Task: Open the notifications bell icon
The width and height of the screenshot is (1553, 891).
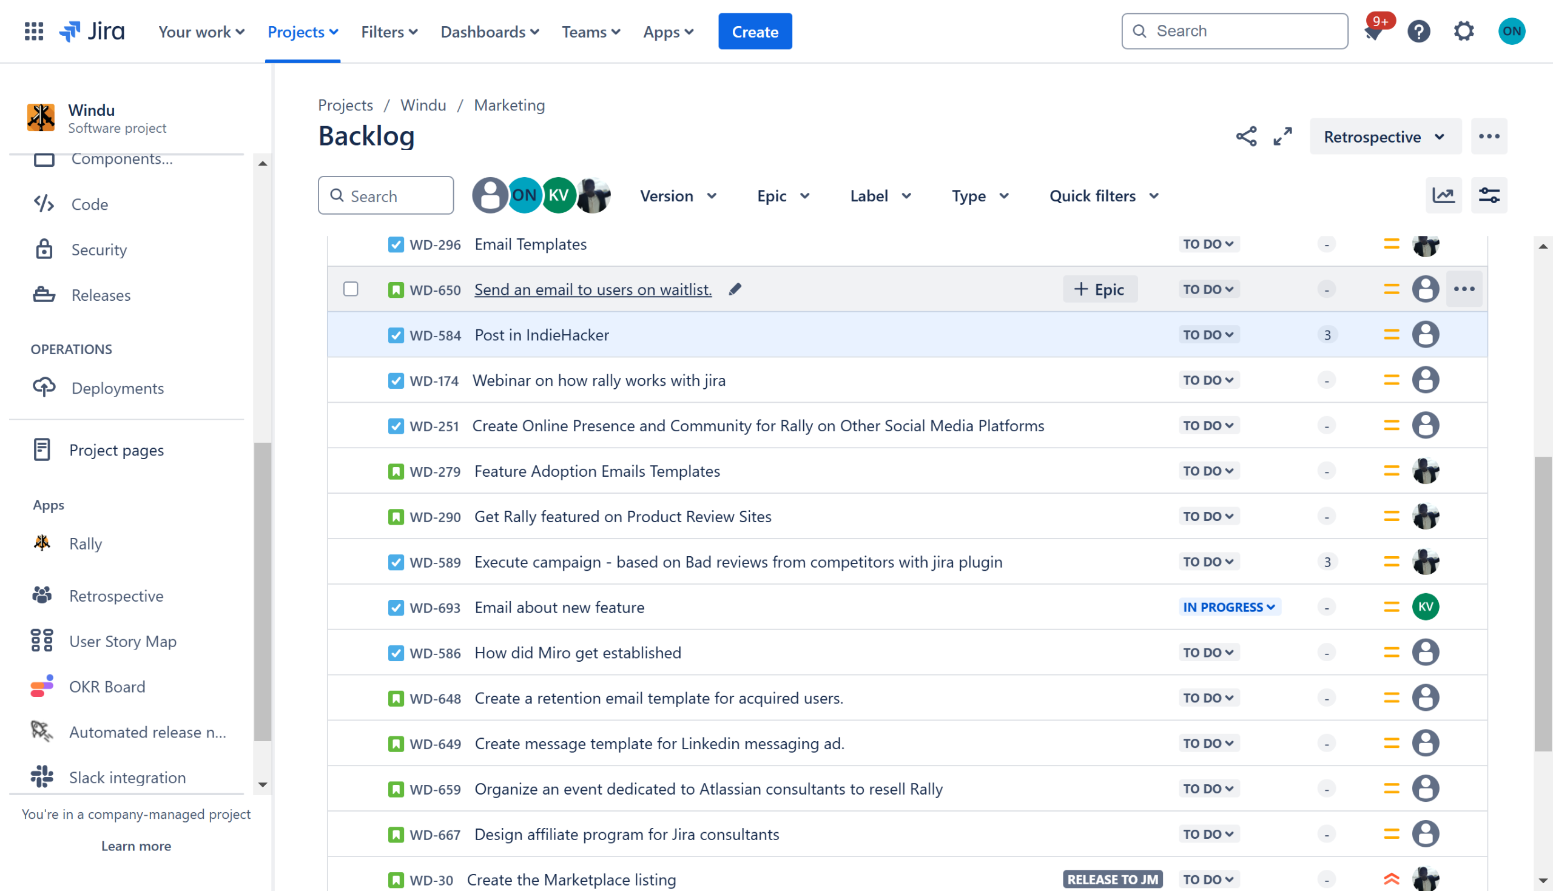Action: [x=1373, y=31]
